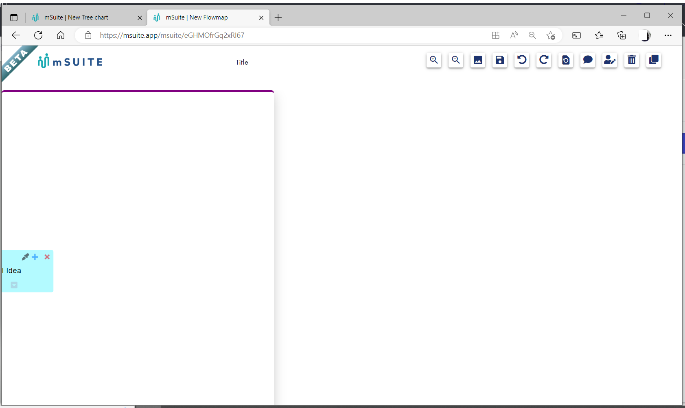Redo the last undone action
Viewport: 685px width, 408px height.
(x=543, y=60)
